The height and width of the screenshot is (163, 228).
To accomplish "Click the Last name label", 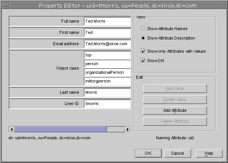I will (69, 92).
